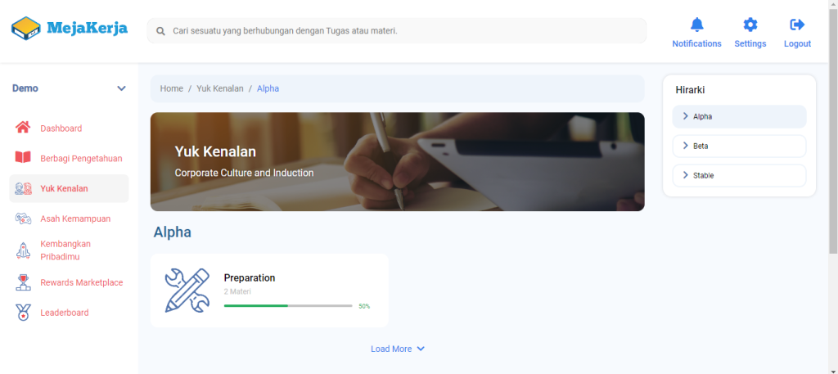Click the MejaKerja brand text

click(87, 28)
